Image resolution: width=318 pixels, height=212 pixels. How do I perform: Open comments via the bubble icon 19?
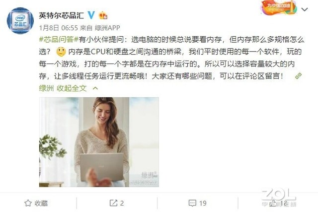click(x=198, y=203)
